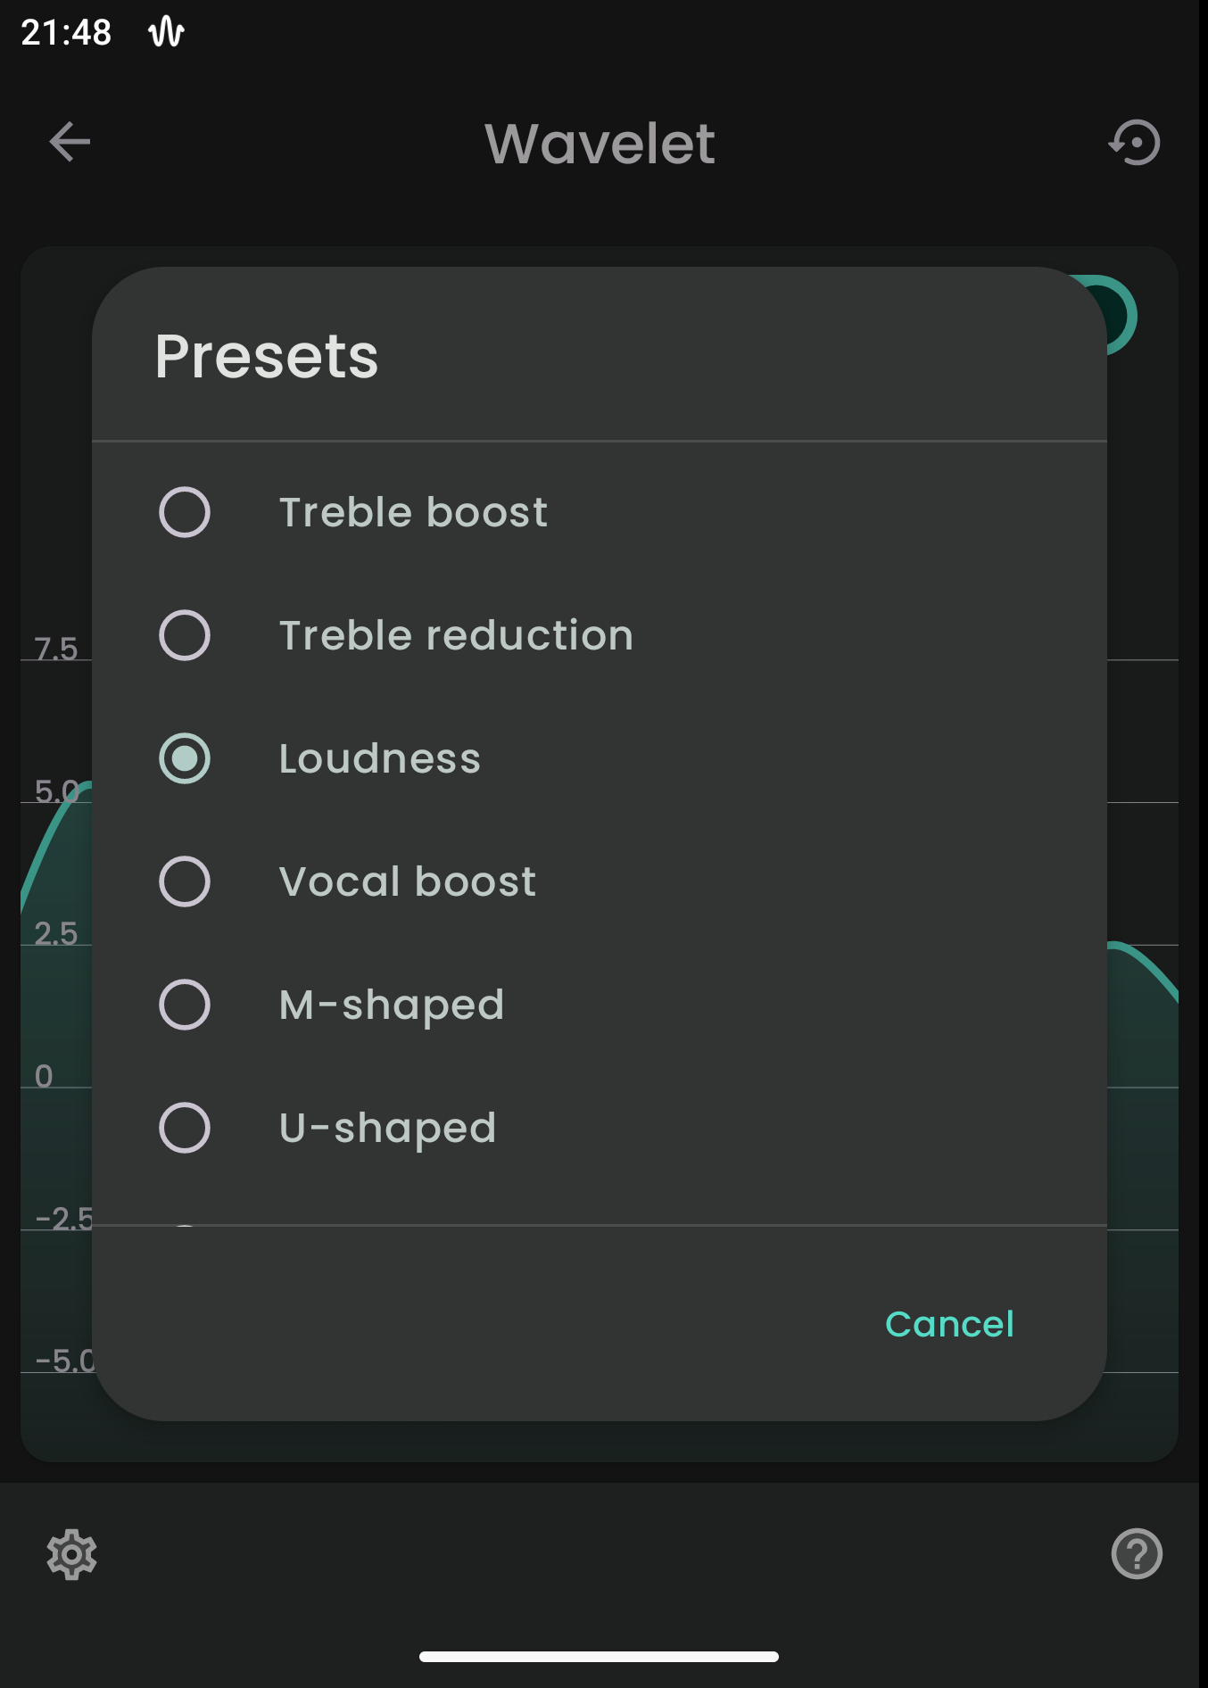Image resolution: width=1208 pixels, height=1688 pixels.
Task: Tap the Loudness preset label
Action: pyautogui.click(x=380, y=758)
